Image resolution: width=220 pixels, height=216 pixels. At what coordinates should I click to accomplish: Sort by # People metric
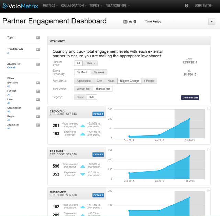(149, 81)
